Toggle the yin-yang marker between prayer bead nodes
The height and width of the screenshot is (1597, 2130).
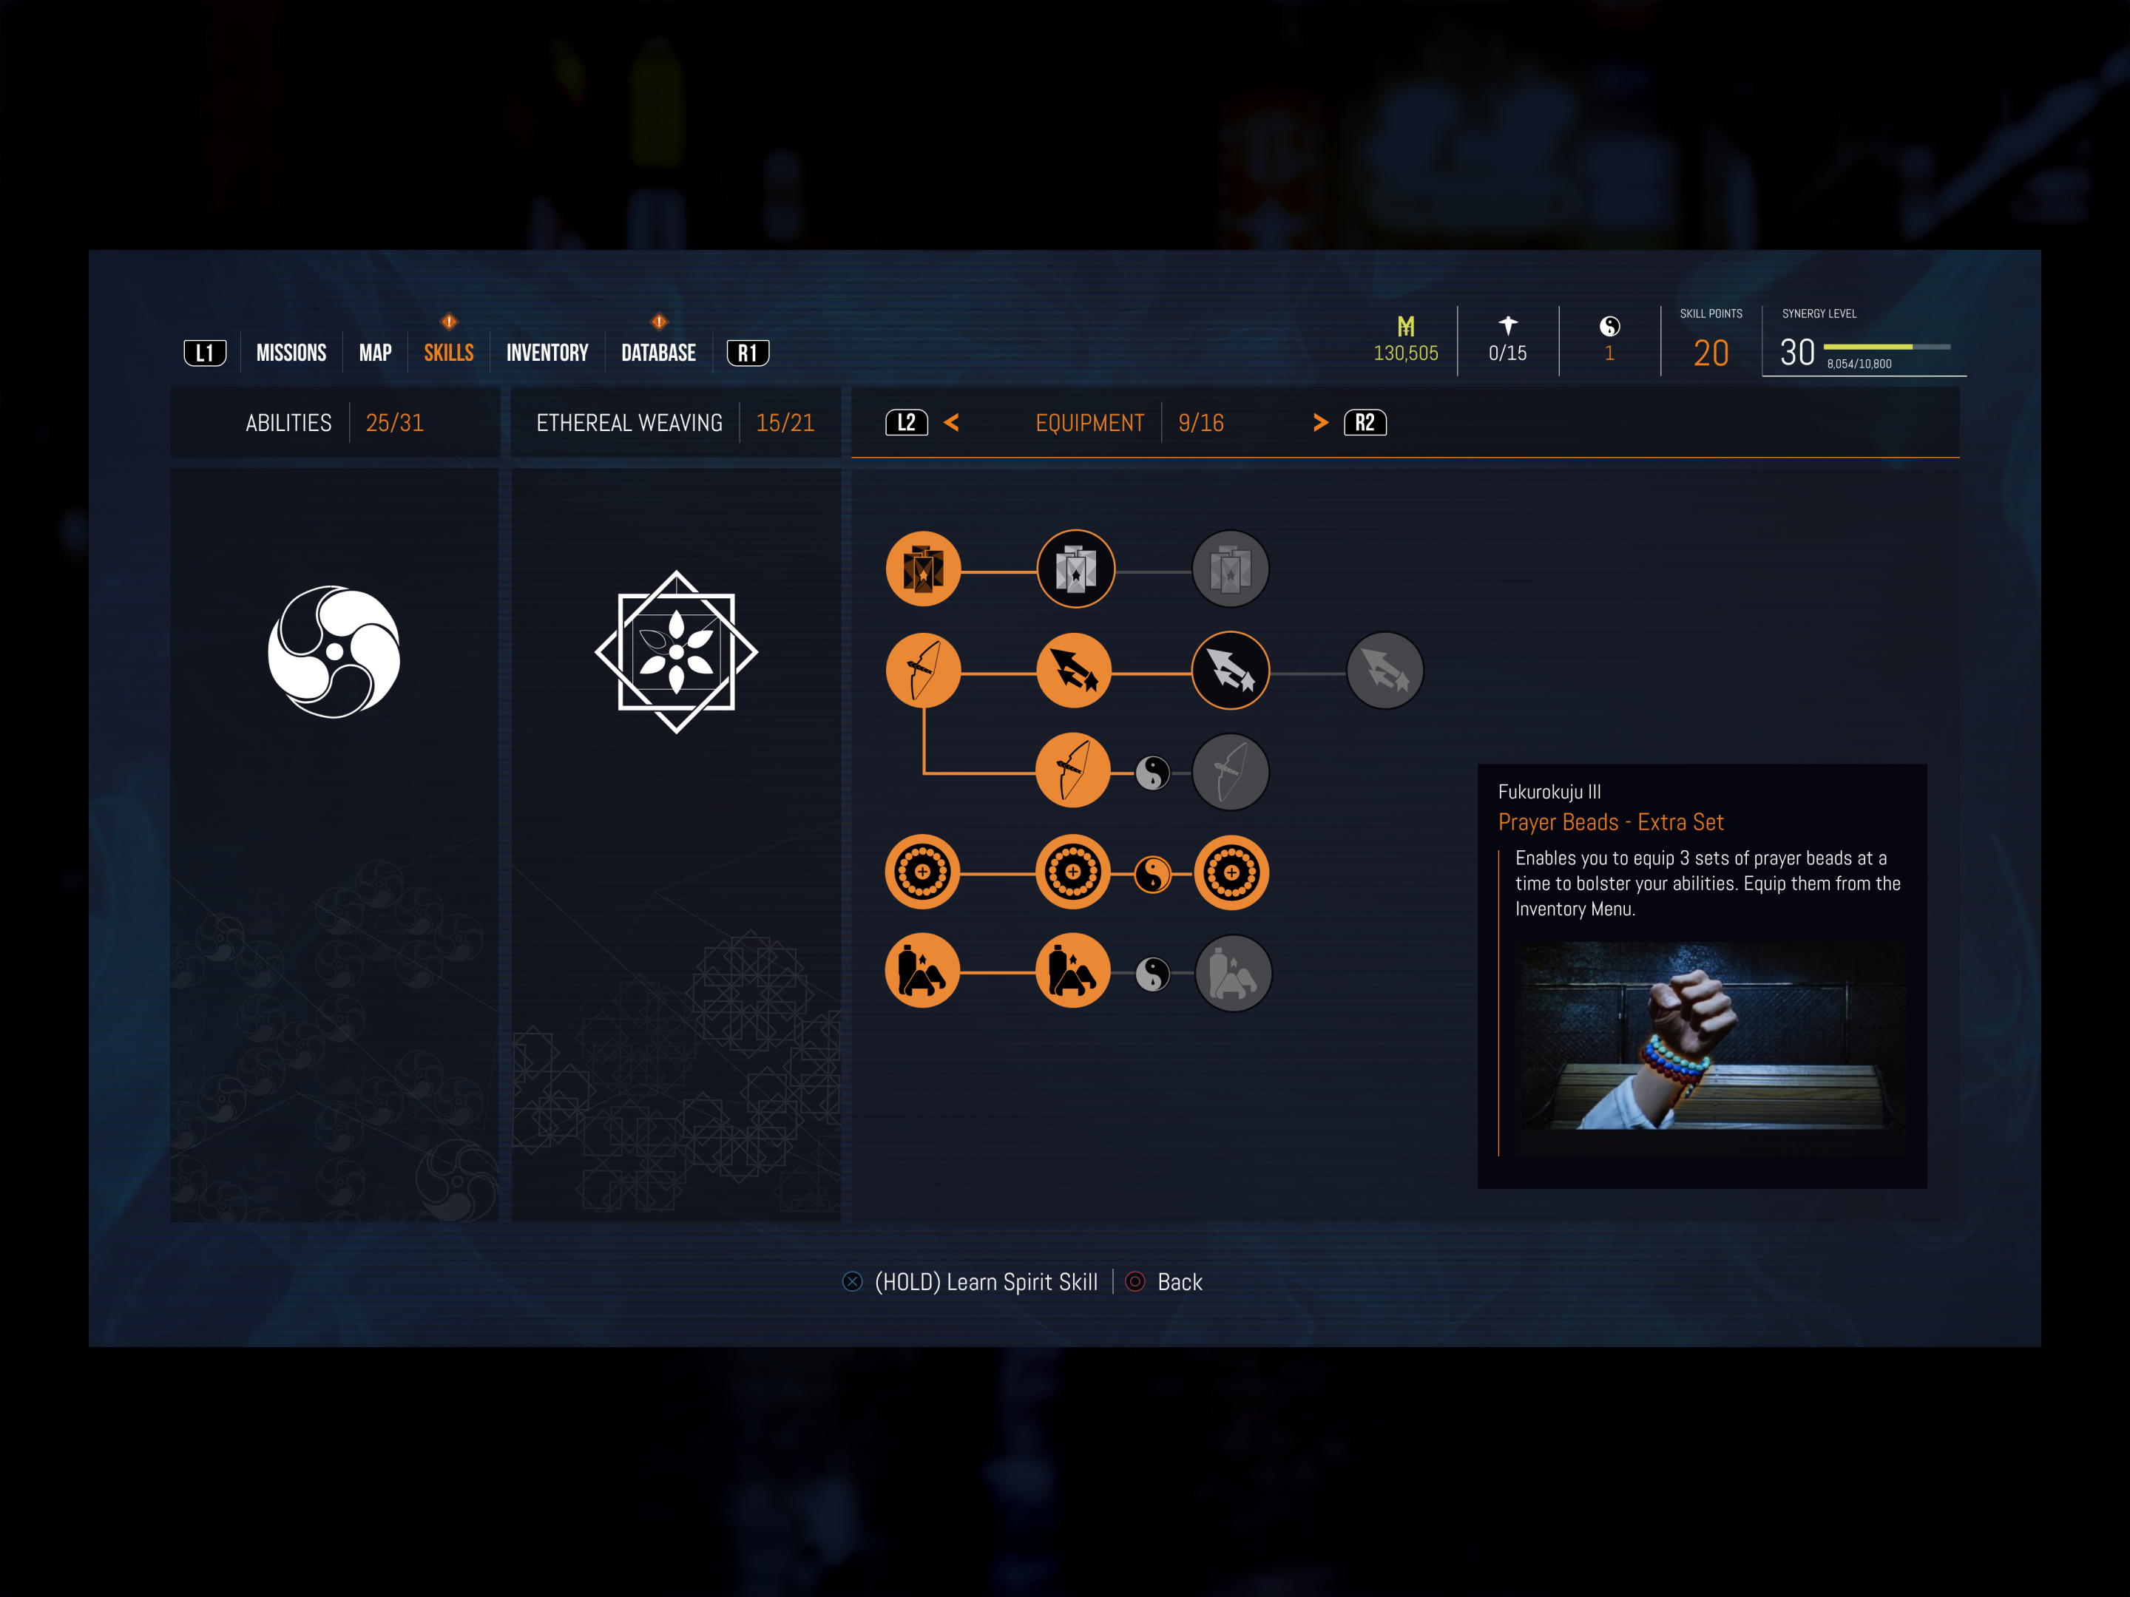[1152, 872]
